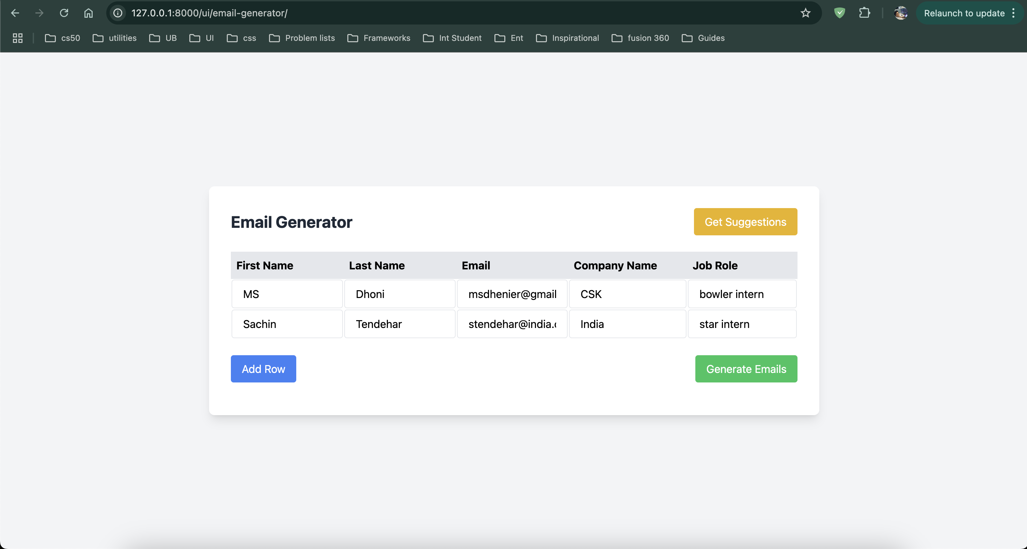Screen dimensions: 1027x549
Task: Bookmark this page with star icon
Action: click(x=805, y=13)
